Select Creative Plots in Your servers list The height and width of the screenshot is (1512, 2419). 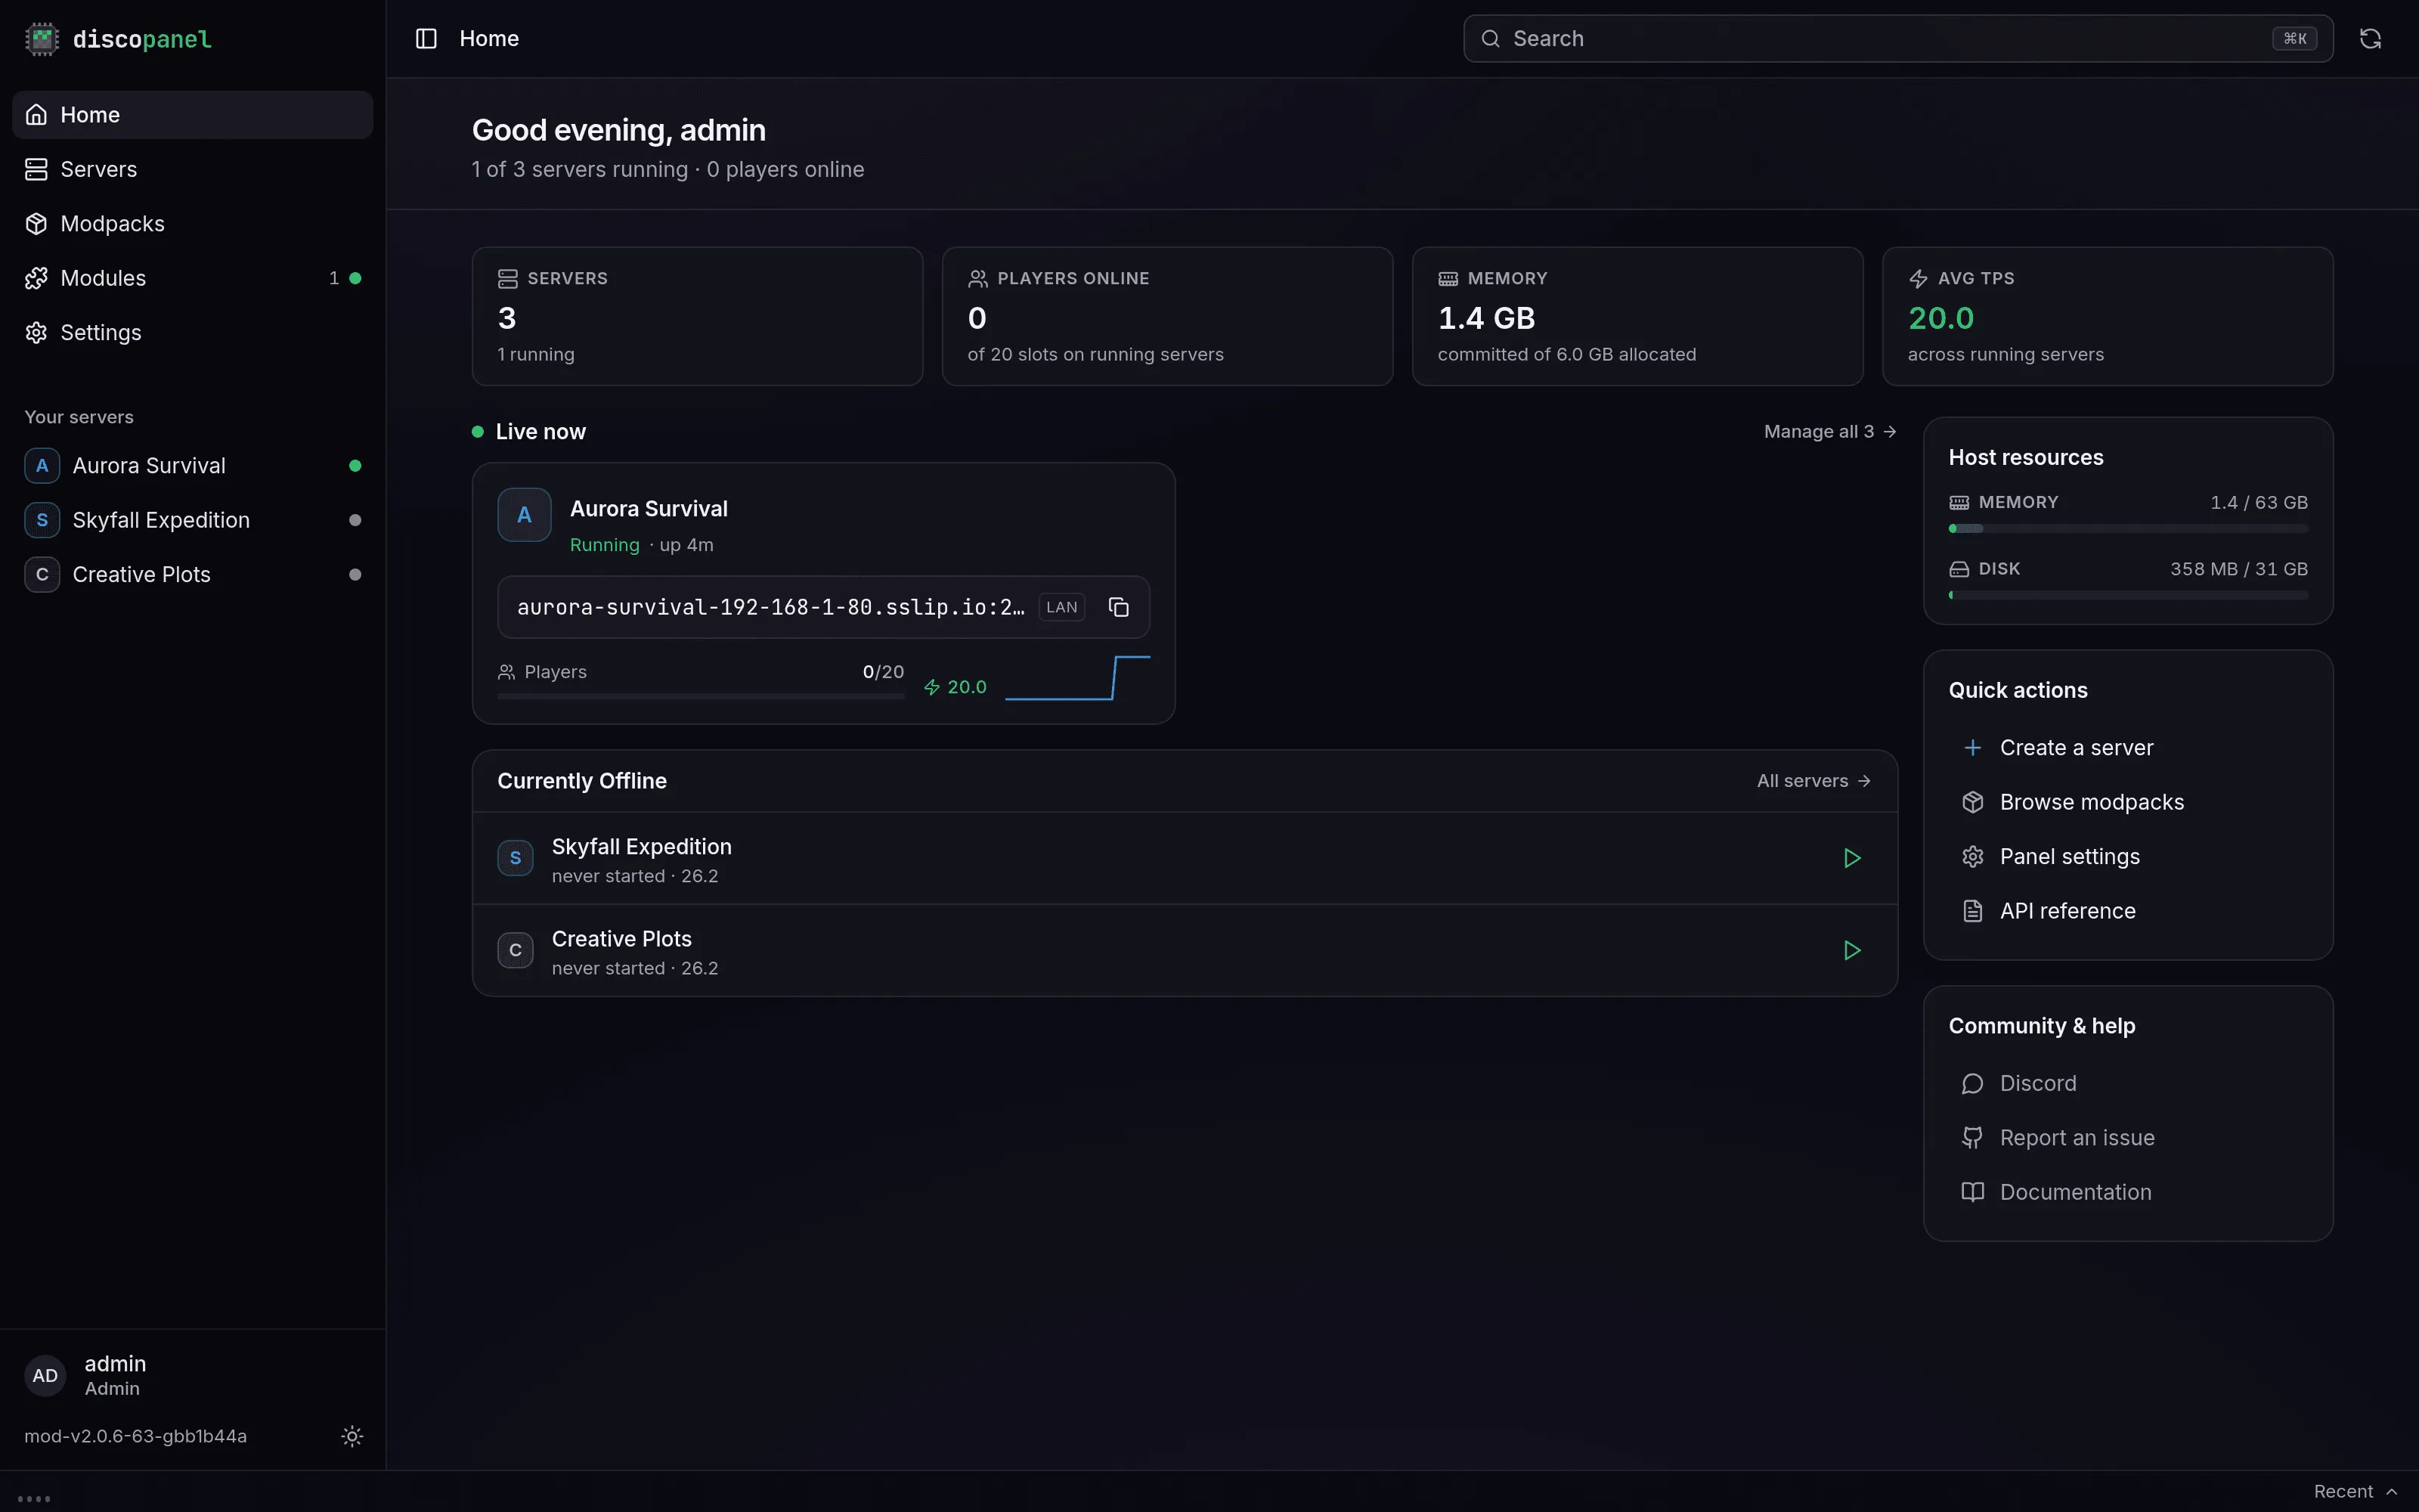pyautogui.click(x=192, y=575)
